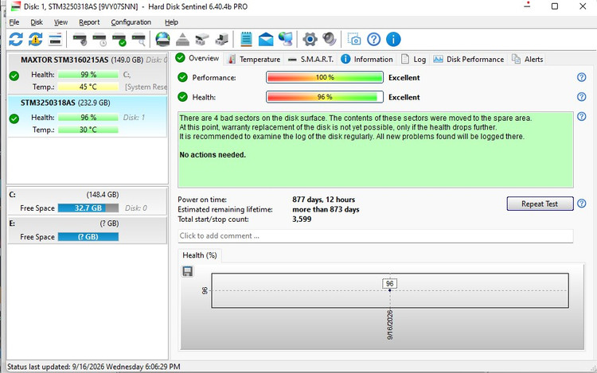Click the 'more than 873 days' value

click(326, 209)
